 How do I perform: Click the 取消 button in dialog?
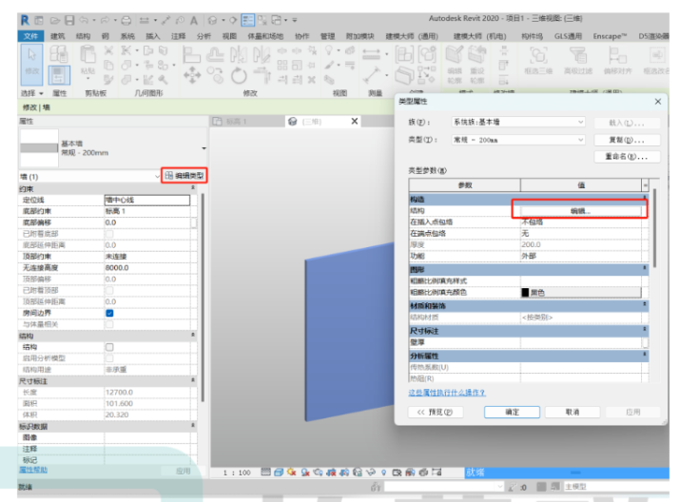pyautogui.click(x=572, y=412)
